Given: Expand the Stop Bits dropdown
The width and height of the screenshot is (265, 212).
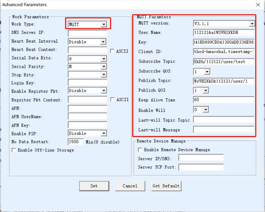Looking at the screenshot, I should [x=87, y=75].
